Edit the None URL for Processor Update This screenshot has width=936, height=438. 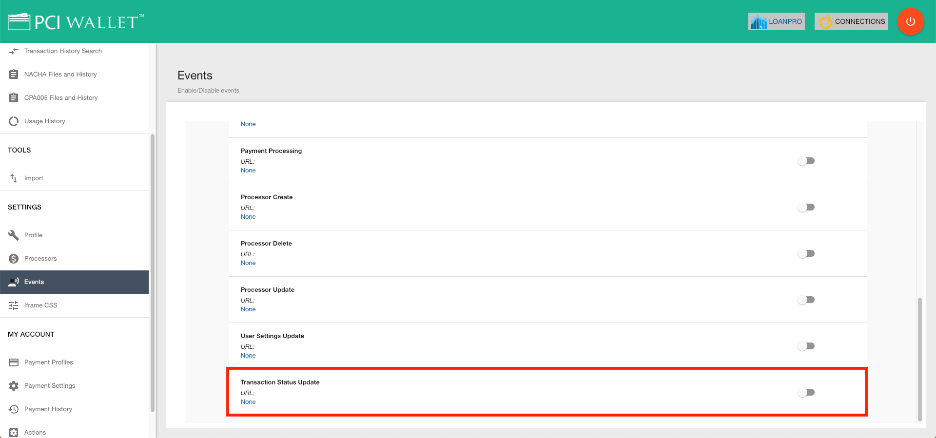(x=248, y=309)
